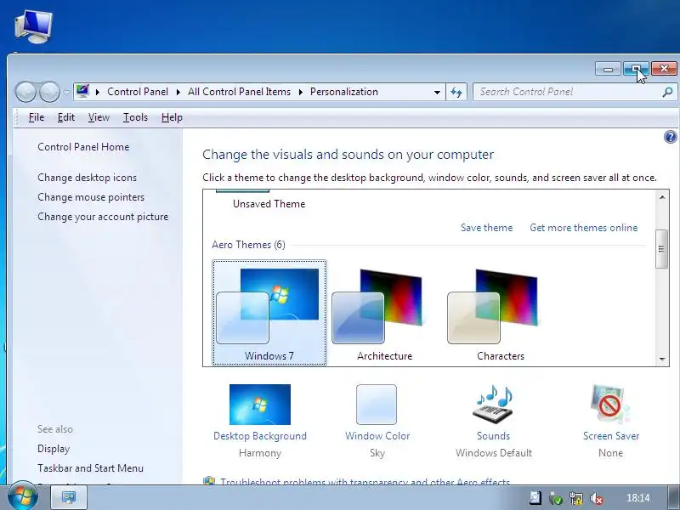Click the Window Color text link
The image size is (680, 510).
377,436
